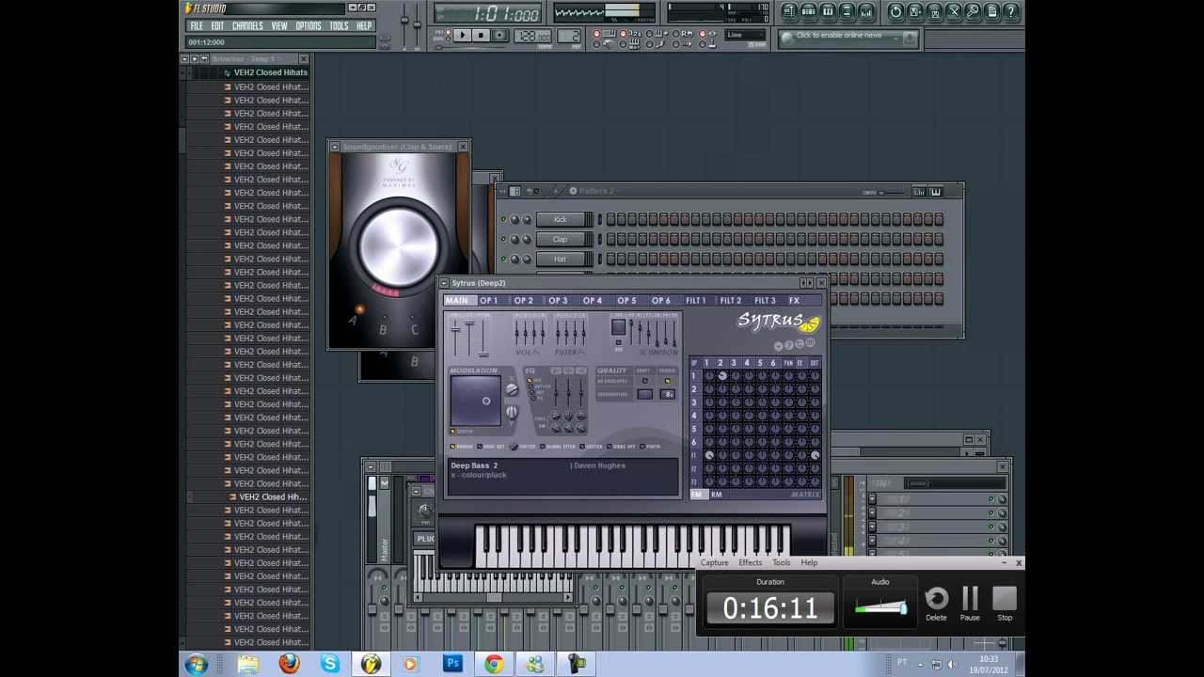Open Photoshop from the taskbar
1204x677 pixels.
[452, 664]
